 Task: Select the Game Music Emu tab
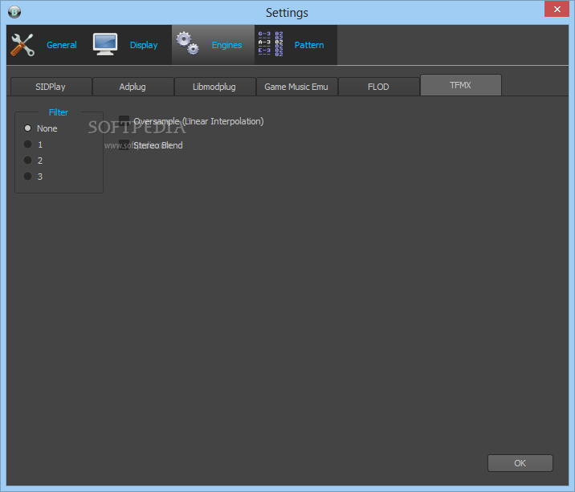(296, 87)
